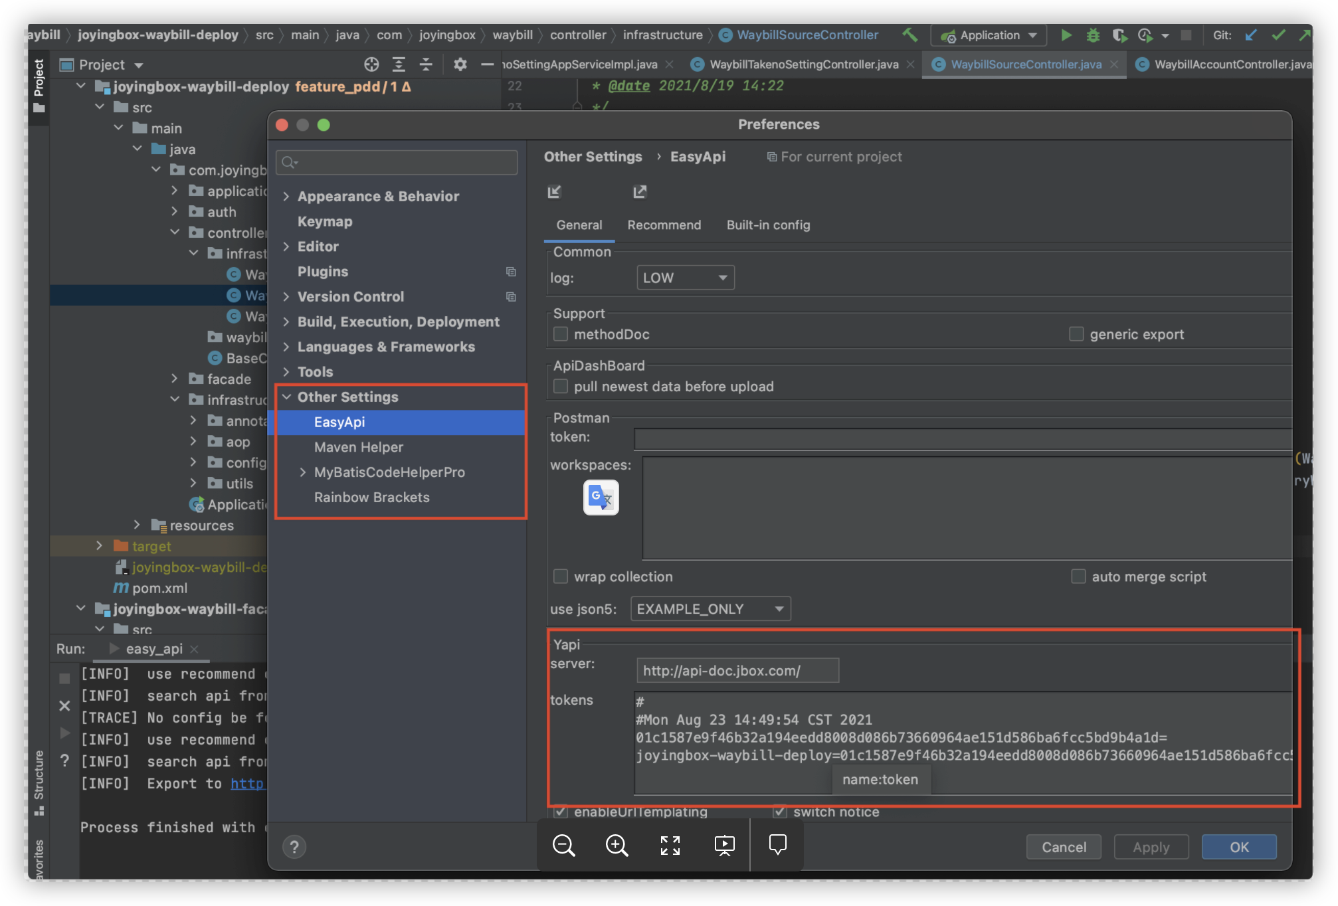Viewport: 1338px width, 906px height.
Task: Open the Export to http link
Action: click(248, 783)
